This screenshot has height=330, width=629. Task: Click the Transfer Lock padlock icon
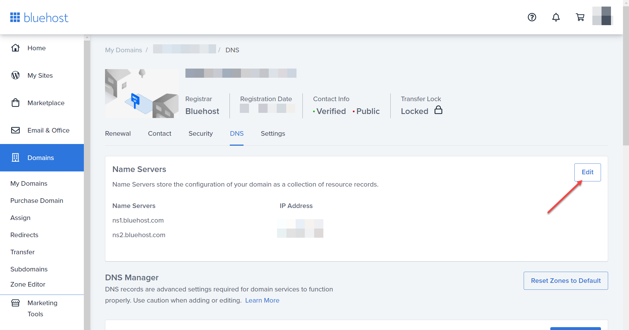click(438, 110)
